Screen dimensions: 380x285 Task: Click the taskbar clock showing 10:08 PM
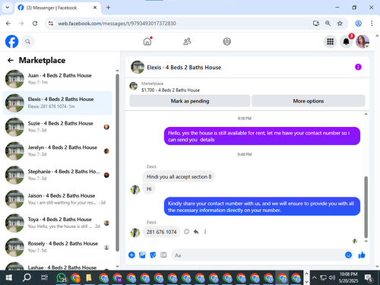pyautogui.click(x=348, y=277)
